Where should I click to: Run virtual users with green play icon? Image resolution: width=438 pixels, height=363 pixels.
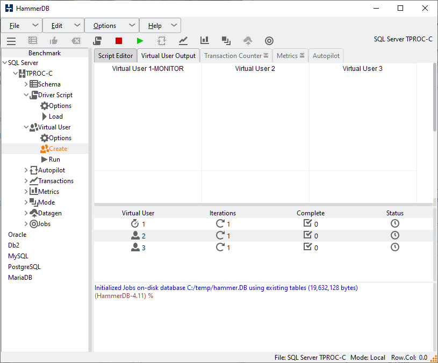click(x=140, y=41)
